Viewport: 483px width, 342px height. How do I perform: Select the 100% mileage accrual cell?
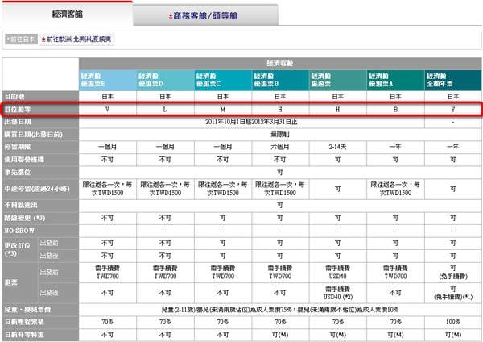453,320
